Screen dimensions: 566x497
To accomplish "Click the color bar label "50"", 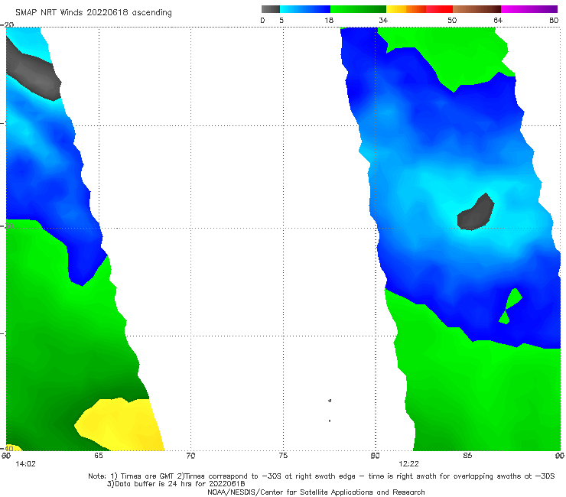I will tap(452, 20).
